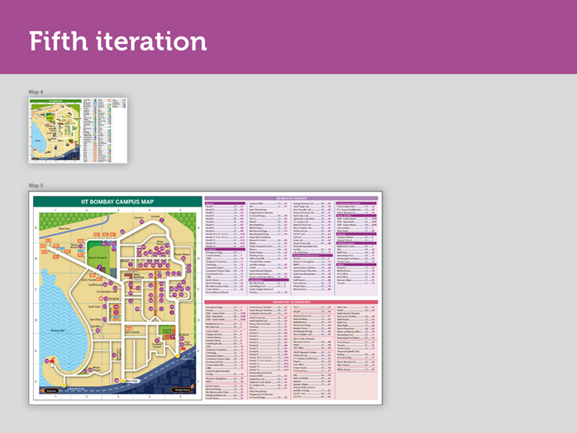Click the 'Map 5' caption label
Viewport: 577px width, 433px height.
pyautogui.click(x=36, y=185)
